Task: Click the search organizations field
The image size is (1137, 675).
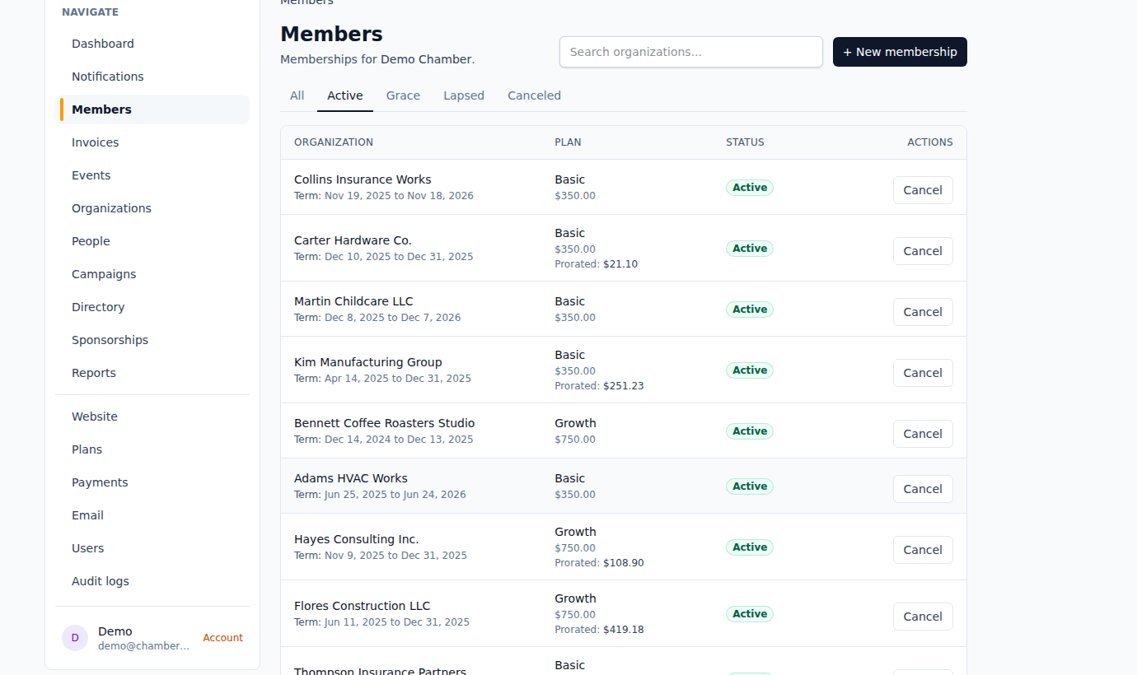Action: pyautogui.click(x=690, y=52)
